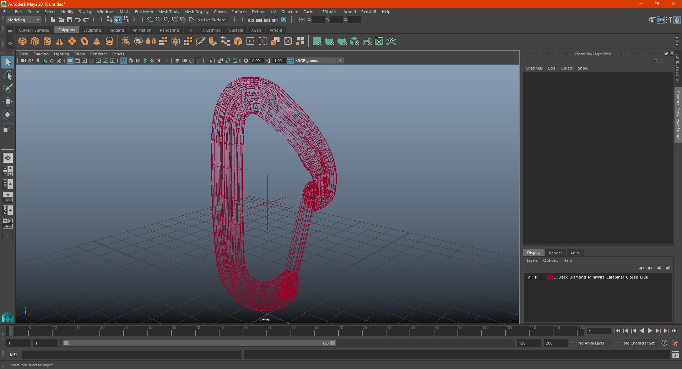Image resolution: width=682 pixels, height=369 pixels.
Task: Select the Lasso selection tool in the toolbox
Action: pyautogui.click(x=7, y=76)
